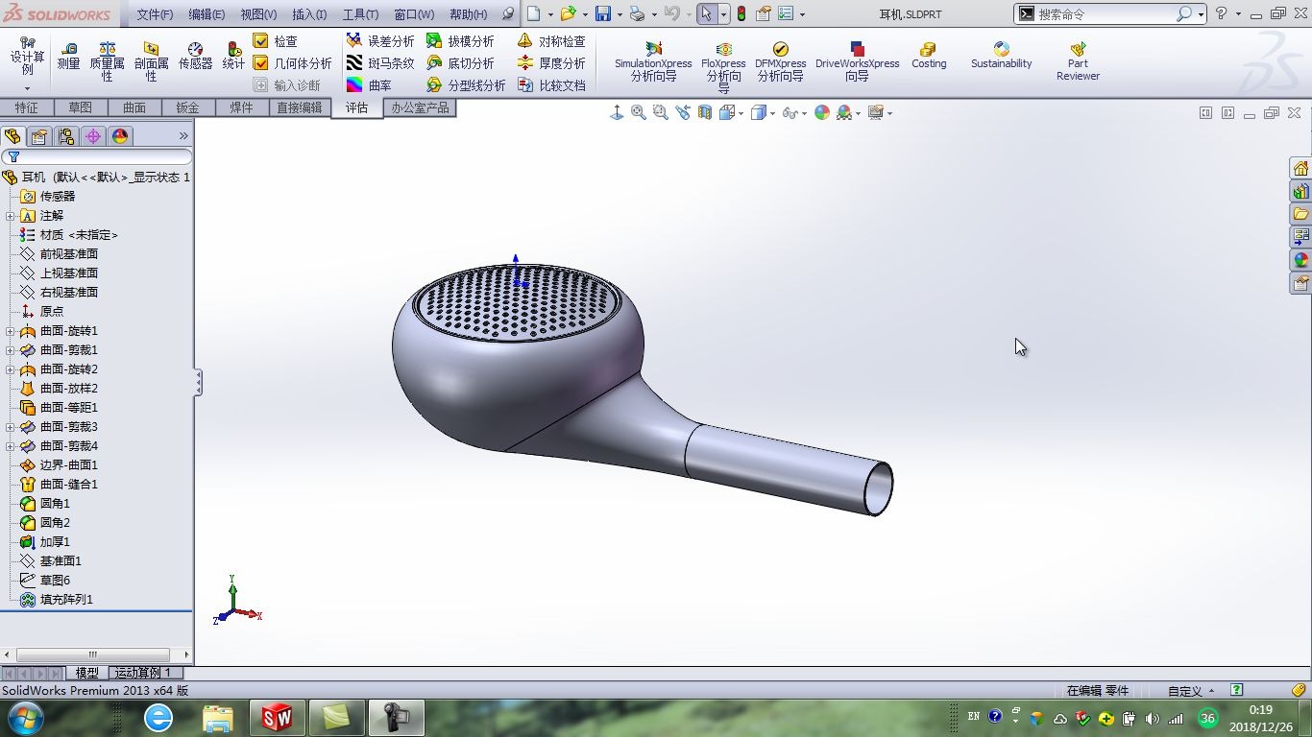Launch the Costing tool
Screen dimensions: 1312x737
click(x=928, y=55)
